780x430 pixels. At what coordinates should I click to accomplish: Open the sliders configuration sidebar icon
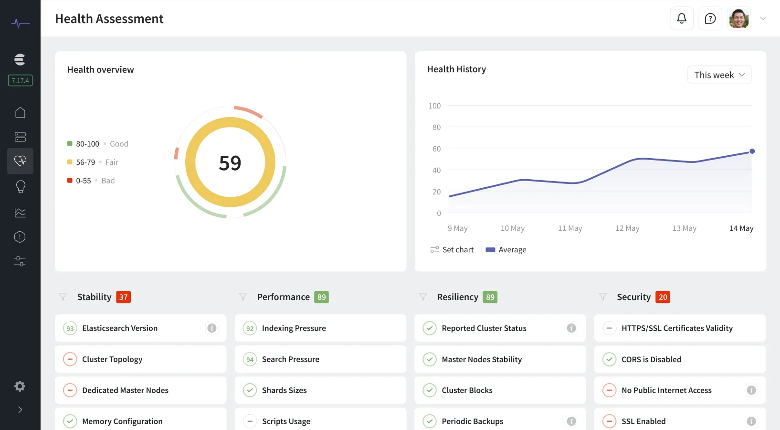click(x=20, y=261)
